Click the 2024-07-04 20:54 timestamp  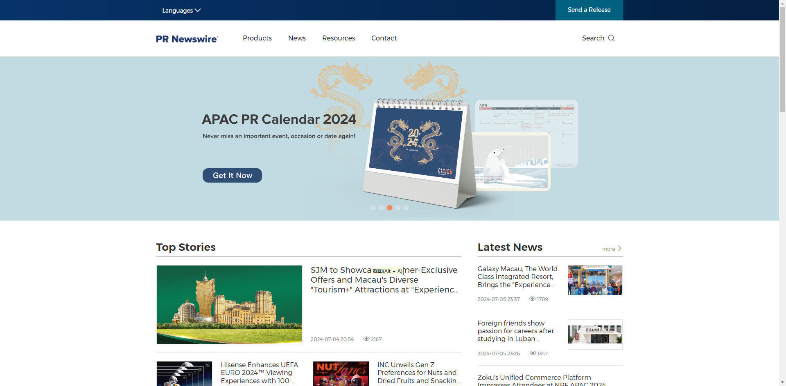click(x=332, y=339)
